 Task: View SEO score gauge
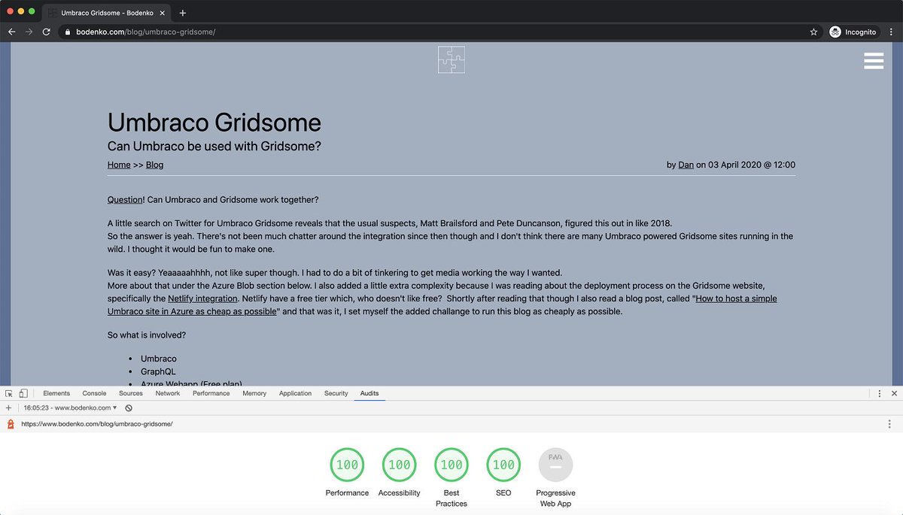pyautogui.click(x=503, y=465)
